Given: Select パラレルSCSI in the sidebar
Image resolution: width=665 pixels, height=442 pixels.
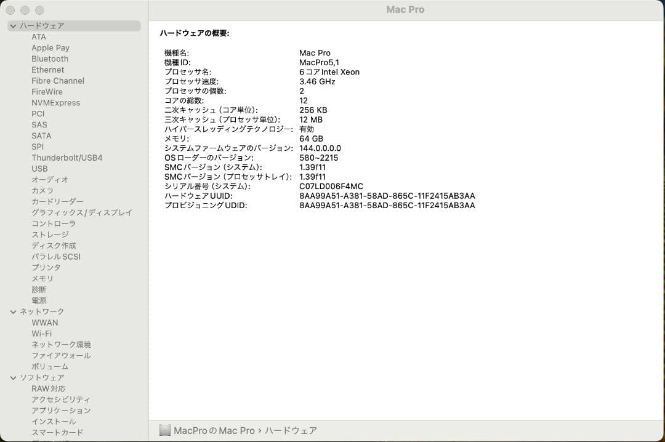Looking at the screenshot, I should [x=56, y=257].
